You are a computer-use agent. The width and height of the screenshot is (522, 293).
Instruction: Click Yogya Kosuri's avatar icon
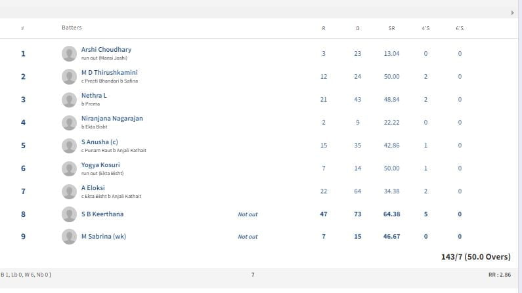coord(69,168)
